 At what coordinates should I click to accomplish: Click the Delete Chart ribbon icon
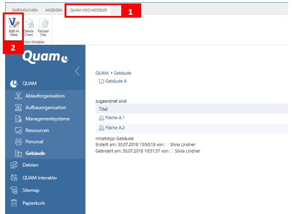point(29,23)
